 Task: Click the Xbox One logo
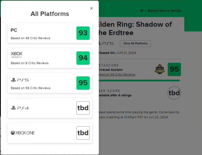[x=23, y=133]
